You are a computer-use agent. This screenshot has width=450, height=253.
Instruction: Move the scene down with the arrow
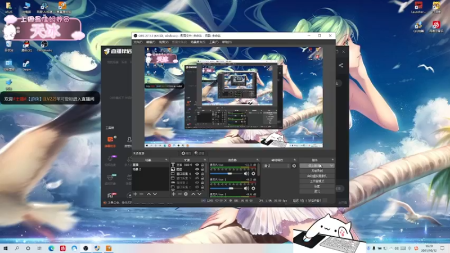pyautogui.click(x=155, y=194)
